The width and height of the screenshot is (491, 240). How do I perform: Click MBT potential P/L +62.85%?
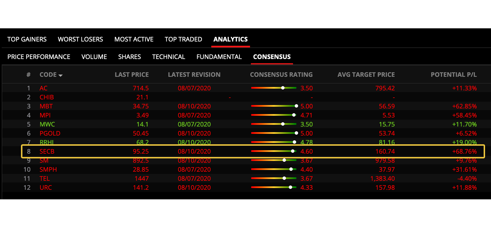point(464,106)
